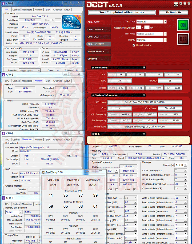
Task: Click the star icon beside System Information
Action: pos(93,95)
